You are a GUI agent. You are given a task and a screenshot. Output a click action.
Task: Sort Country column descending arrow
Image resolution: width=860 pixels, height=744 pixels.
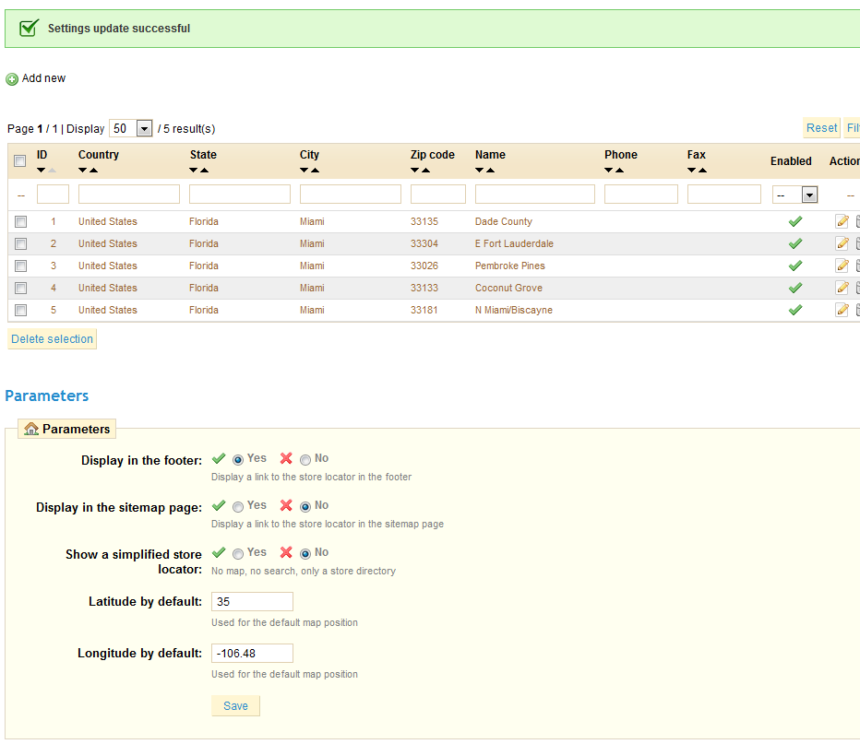point(83,171)
